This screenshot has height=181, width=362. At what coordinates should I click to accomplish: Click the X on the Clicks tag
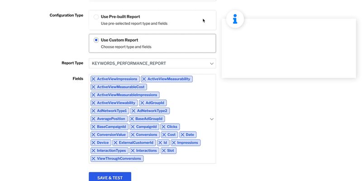(163, 127)
